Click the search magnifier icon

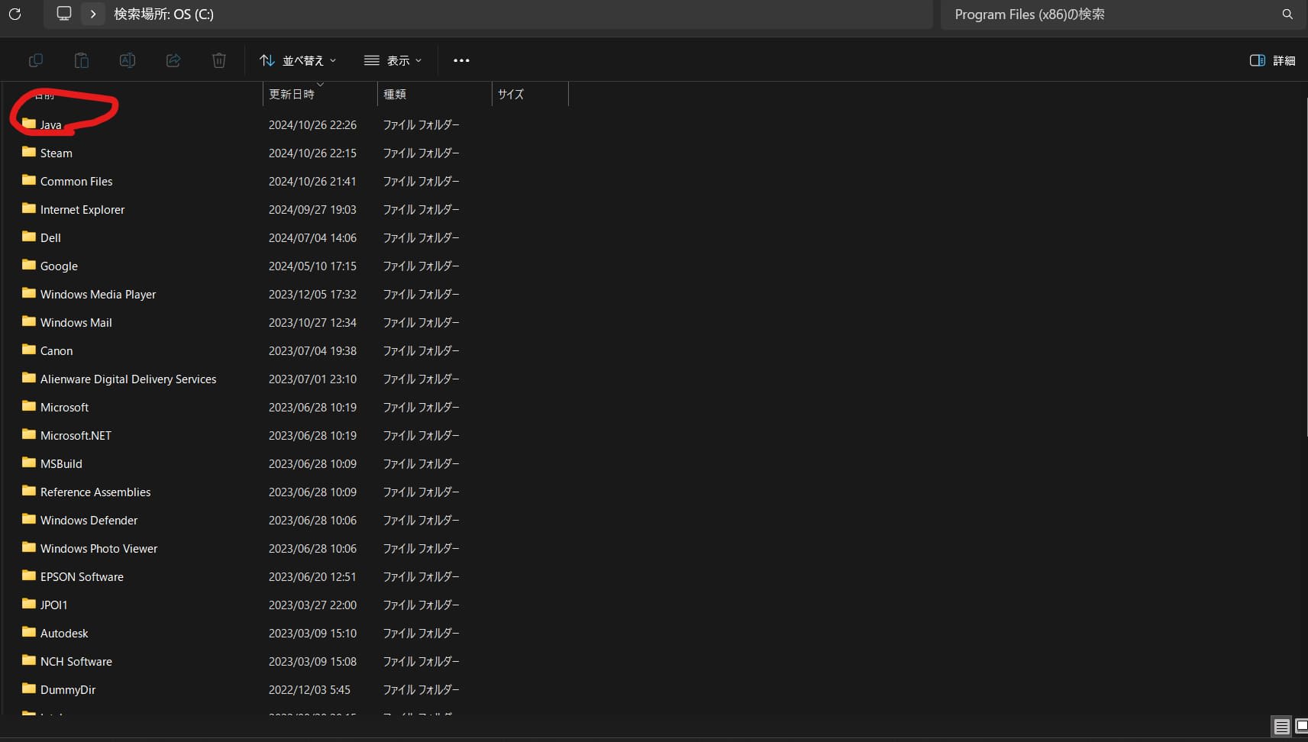pos(1287,14)
